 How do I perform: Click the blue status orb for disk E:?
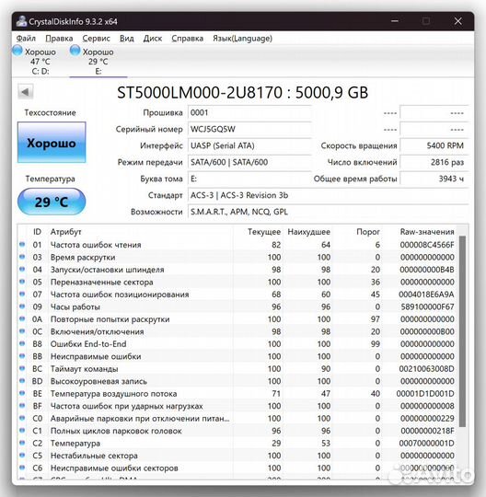tap(75, 51)
